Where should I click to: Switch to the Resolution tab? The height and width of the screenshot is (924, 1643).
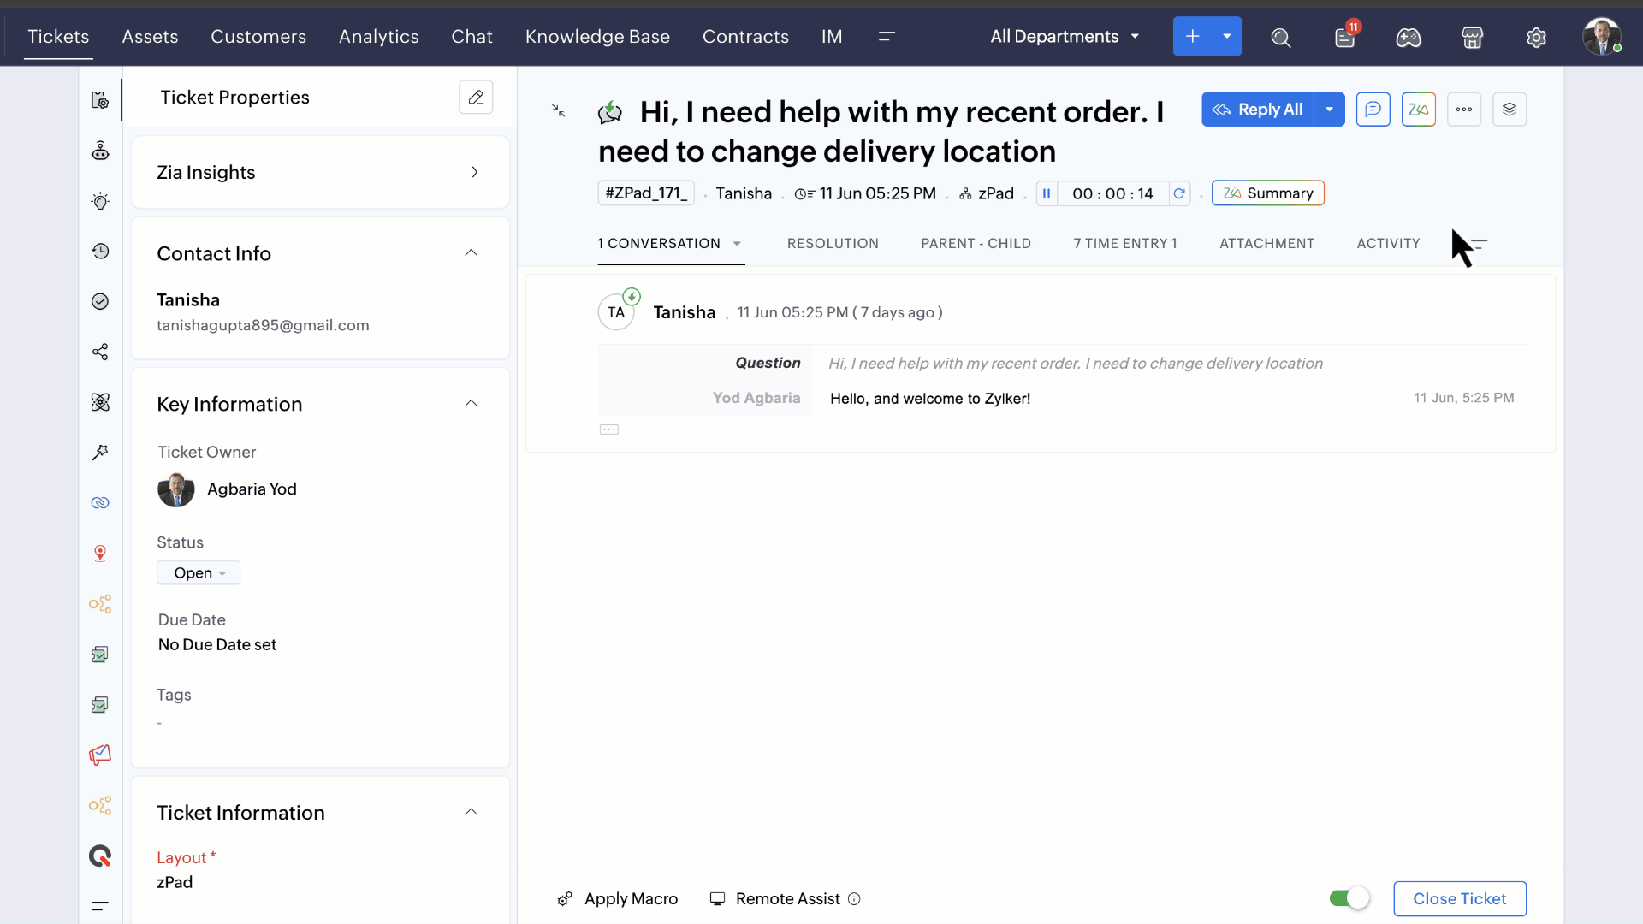click(832, 243)
